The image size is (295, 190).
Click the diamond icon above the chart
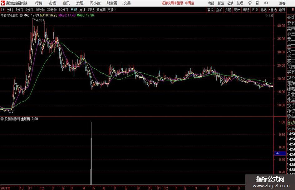(266, 16)
